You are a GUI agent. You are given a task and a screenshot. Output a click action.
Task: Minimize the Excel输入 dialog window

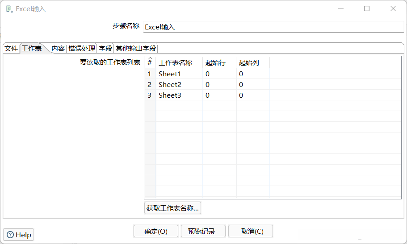pyautogui.click(x=341, y=8)
